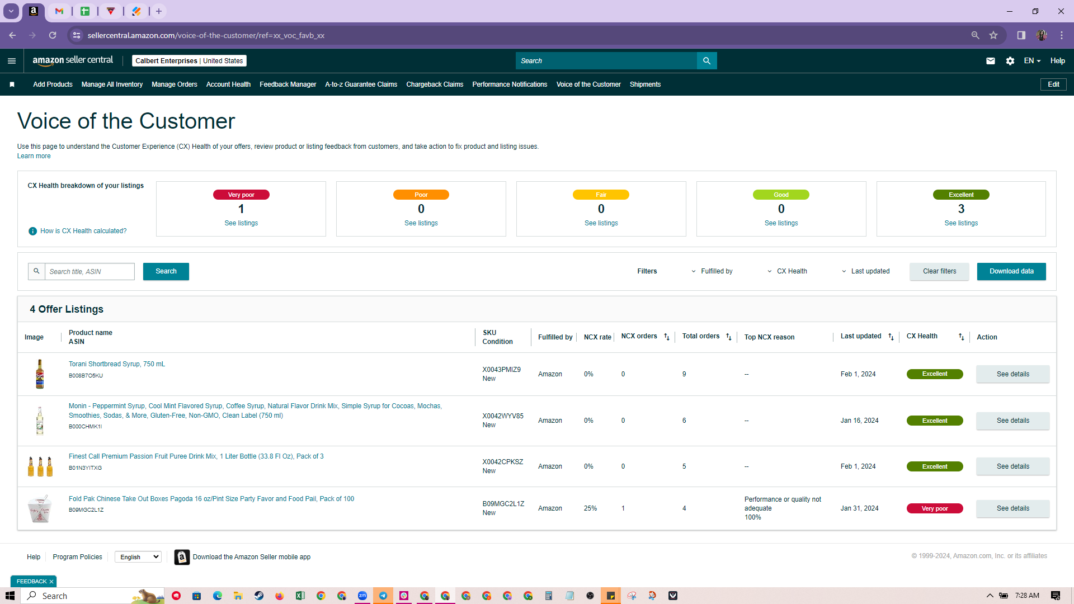This screenshot has width=1074, height=604.
Task: Click the Amazon Seller app icon in footer
Action: click(182, 557)
